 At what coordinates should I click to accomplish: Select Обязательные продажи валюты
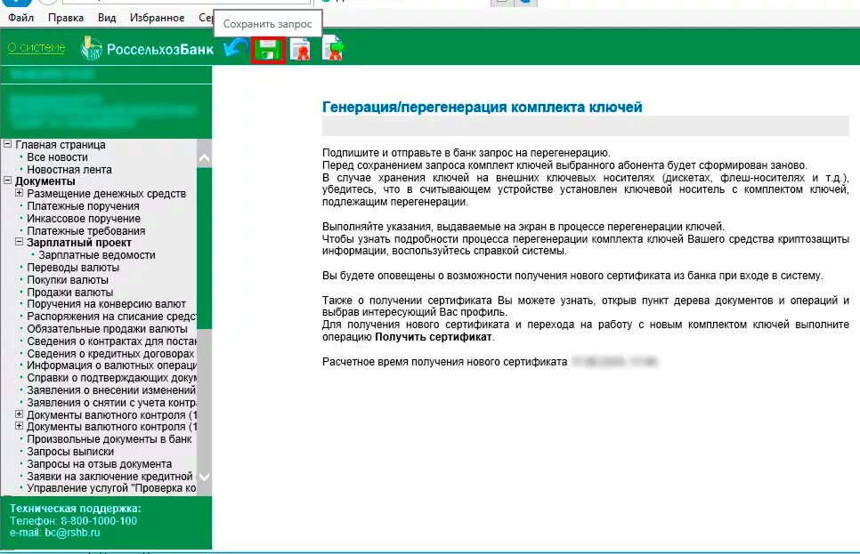click(107, 329)
